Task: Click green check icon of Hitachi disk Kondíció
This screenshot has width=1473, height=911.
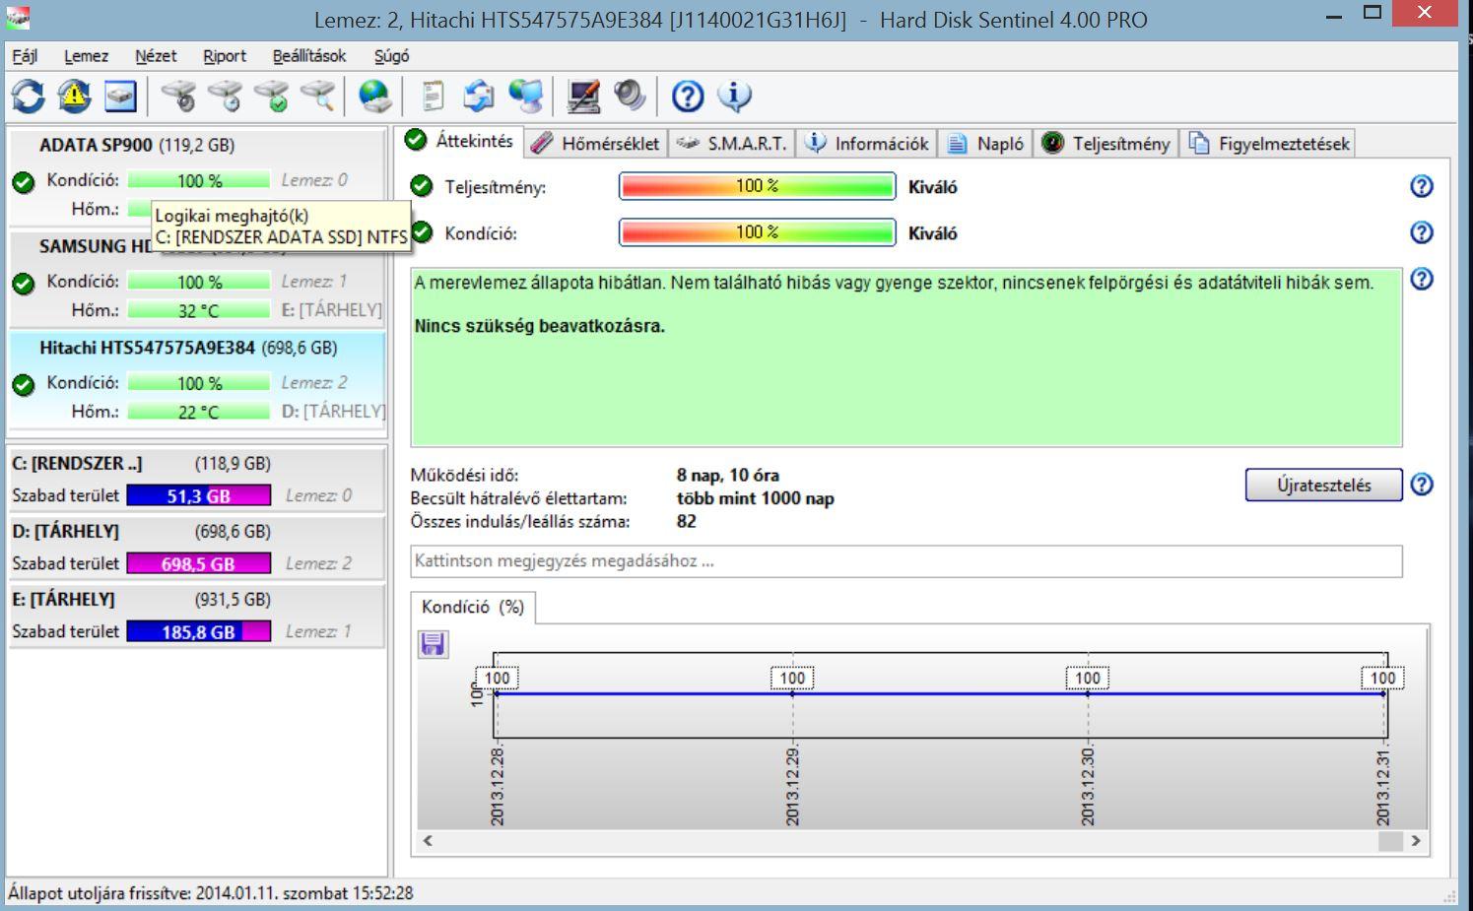Action: (x=24, y=384)
